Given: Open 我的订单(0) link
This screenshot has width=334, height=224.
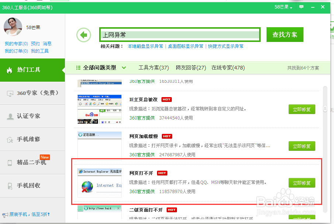Looking at the screenshot, I should [x=16, y=51].
